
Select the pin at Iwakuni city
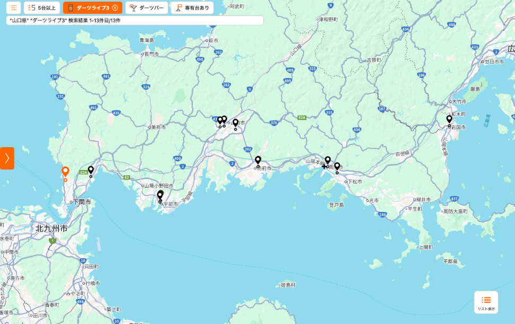pyautogui.click(x=449, y=120)
